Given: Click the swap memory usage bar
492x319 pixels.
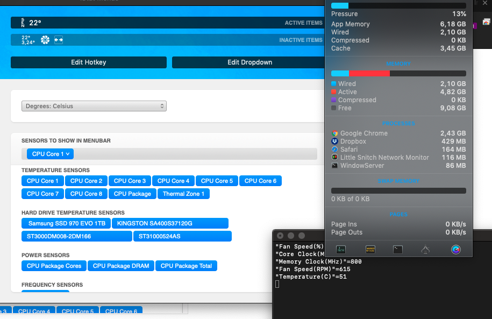Looking at the screenshot, I should coord(398,191).
